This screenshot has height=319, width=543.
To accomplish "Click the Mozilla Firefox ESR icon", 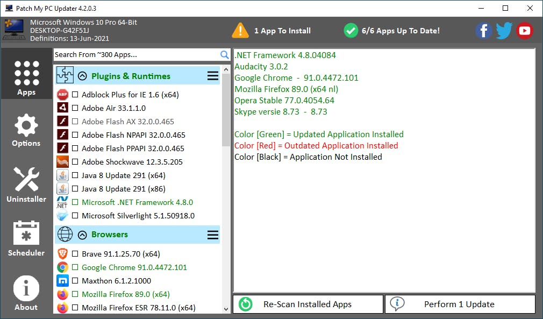I will coord(63,308).
